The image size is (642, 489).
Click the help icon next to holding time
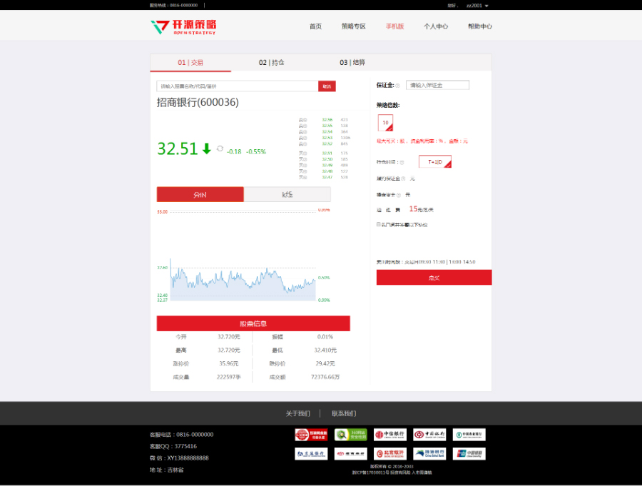tap(402, 162)
